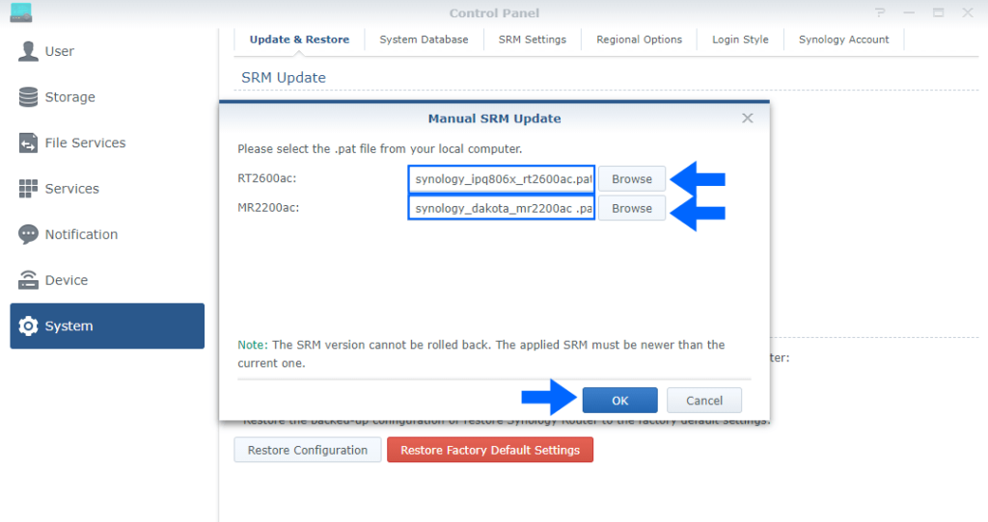Open the Device section label
The height and width of the screenshot is (522, 988).
[67, 280]
